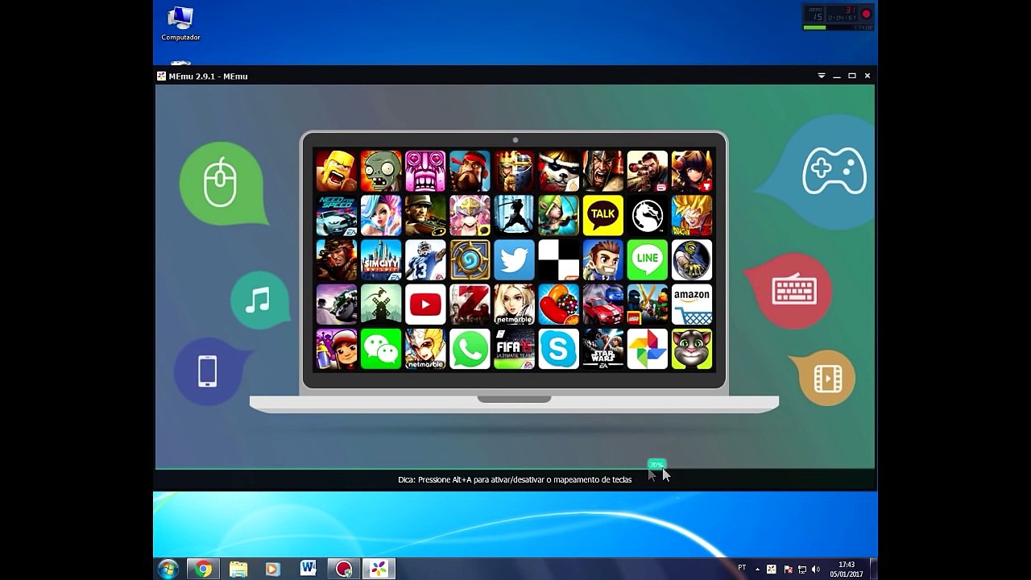Click the red letter Z game icon
This screenshot has height=580, width=1031.
click(x=470, y=304)
